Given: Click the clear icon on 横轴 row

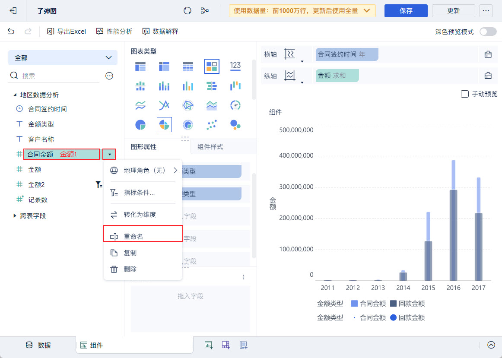Looking at the screenshot, I should pyautogui.click(x=488, y=54).
